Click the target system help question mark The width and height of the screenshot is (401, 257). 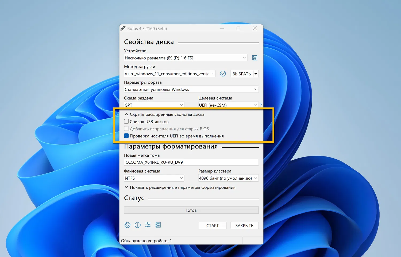coord(261,105)
